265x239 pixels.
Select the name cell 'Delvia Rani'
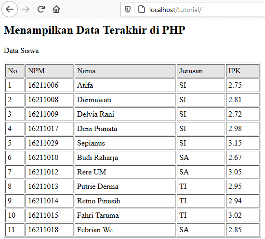click(125, 114)
